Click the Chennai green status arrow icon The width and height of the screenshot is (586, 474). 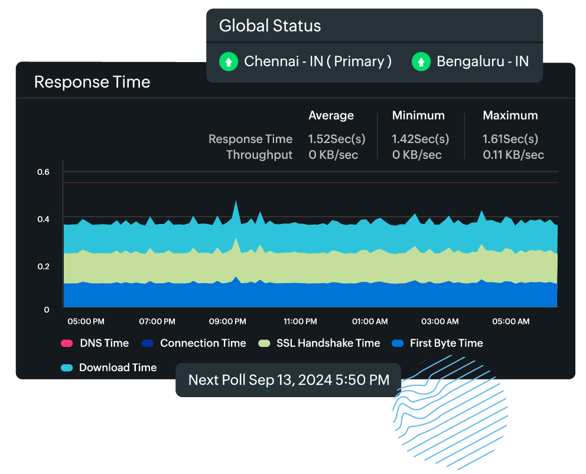229,61
